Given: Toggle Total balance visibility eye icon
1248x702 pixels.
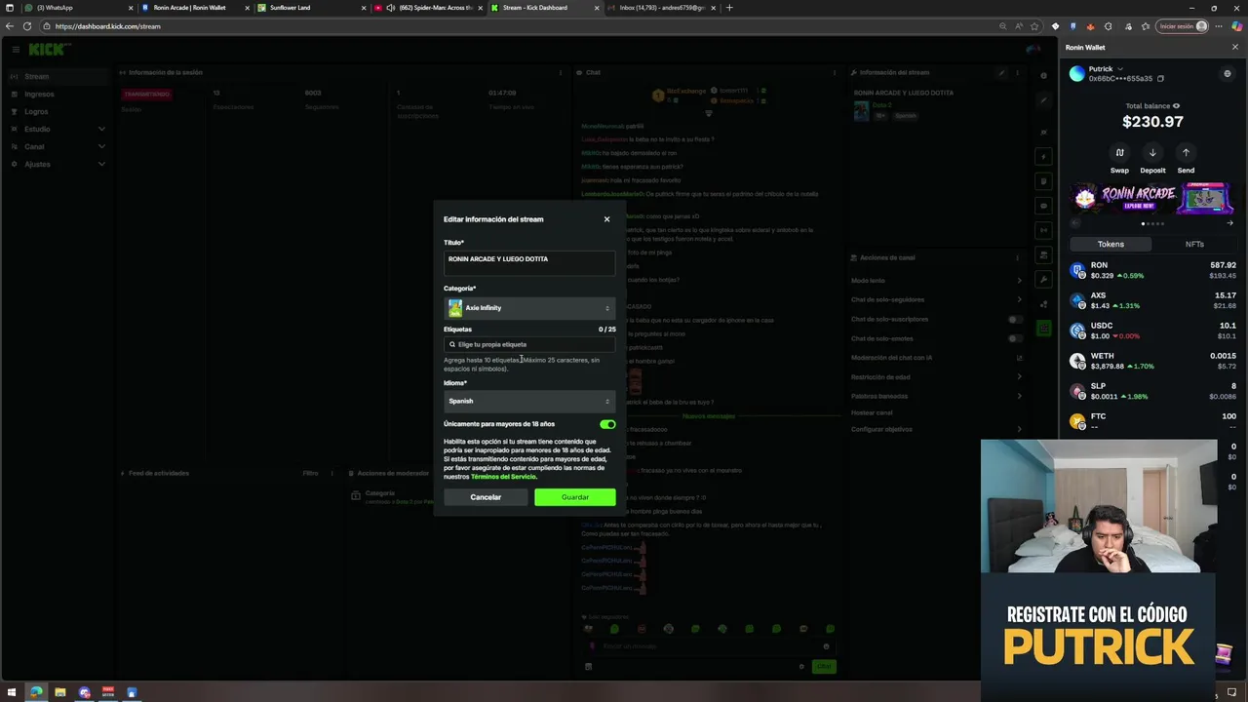Looking at the screenshot, I should point(1176,106).
